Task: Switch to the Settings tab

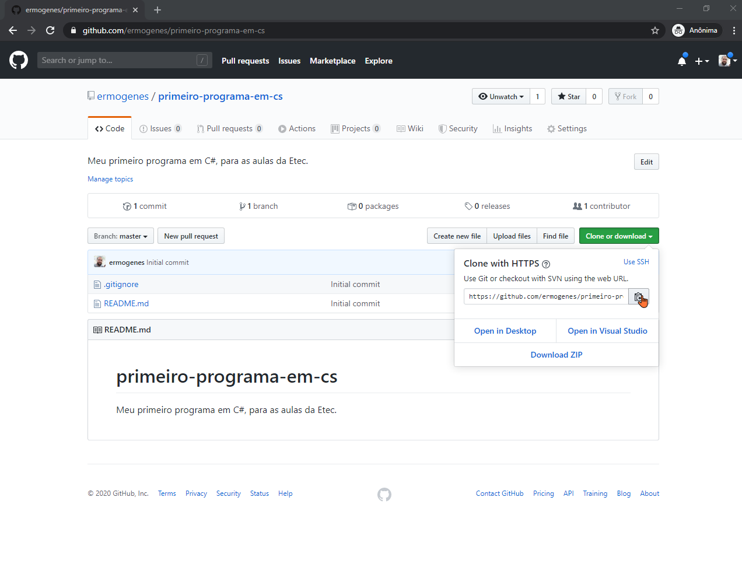Action: (567, 128)
